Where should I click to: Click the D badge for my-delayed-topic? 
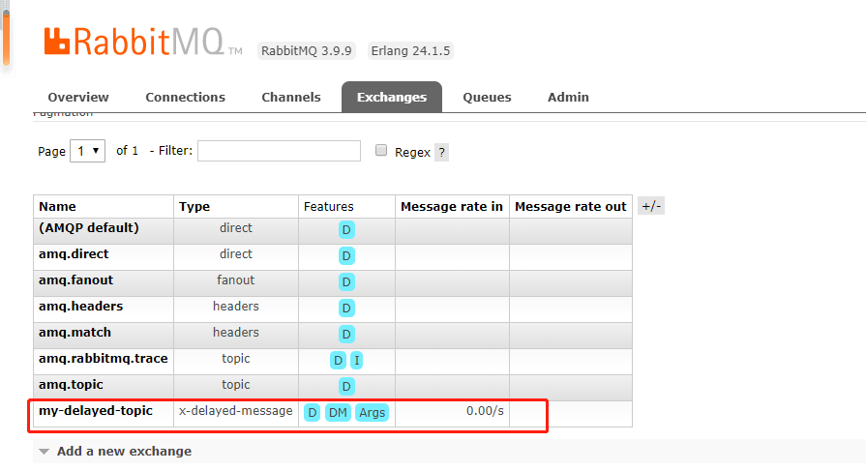(312, 412)
